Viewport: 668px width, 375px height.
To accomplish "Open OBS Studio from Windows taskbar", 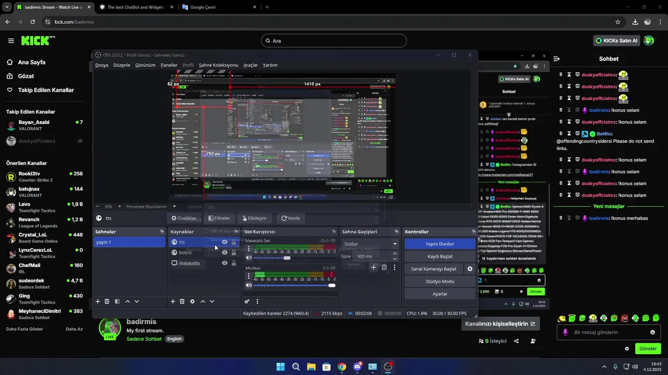I will pos(388,367).
